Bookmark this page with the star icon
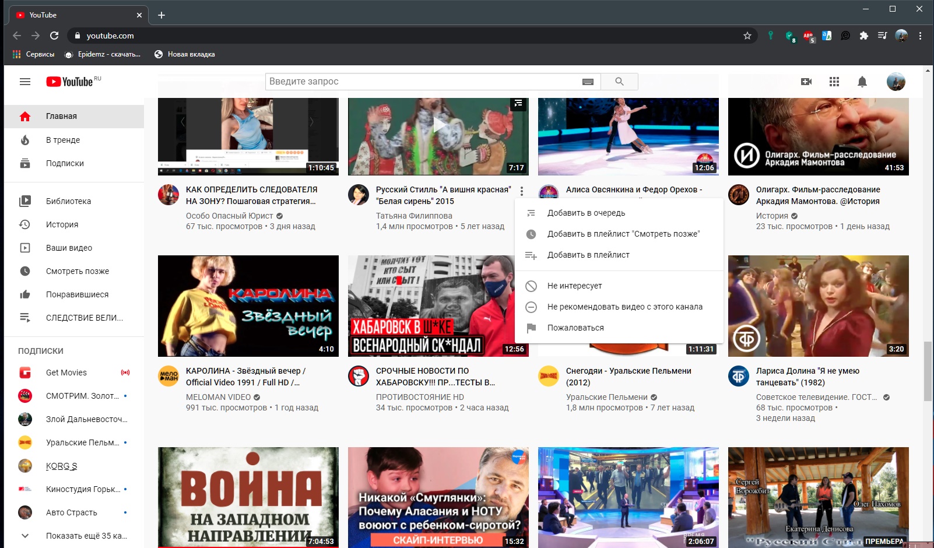 tap(747, 36)
